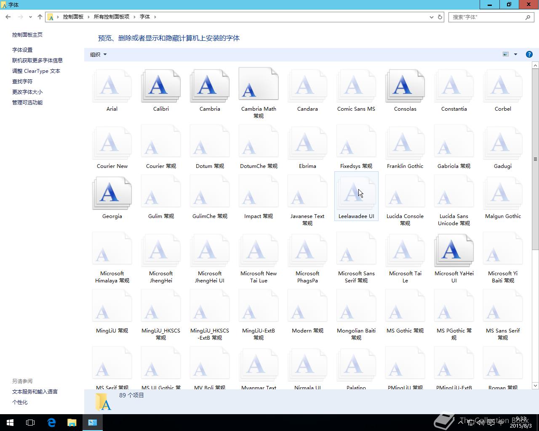
Task: Open 查找字符 link
Action: tap(22, 81)
